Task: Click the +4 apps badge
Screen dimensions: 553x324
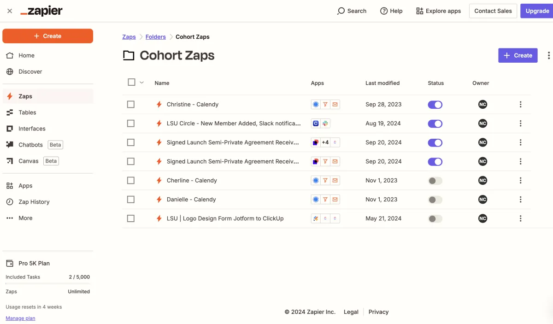Action: (325, 142)
